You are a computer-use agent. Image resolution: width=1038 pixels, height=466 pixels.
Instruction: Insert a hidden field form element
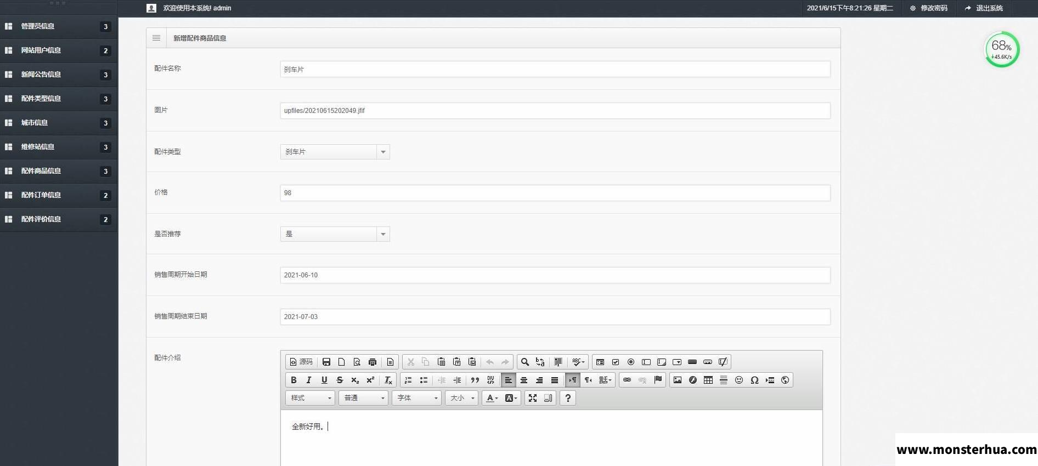pos(723,362)
